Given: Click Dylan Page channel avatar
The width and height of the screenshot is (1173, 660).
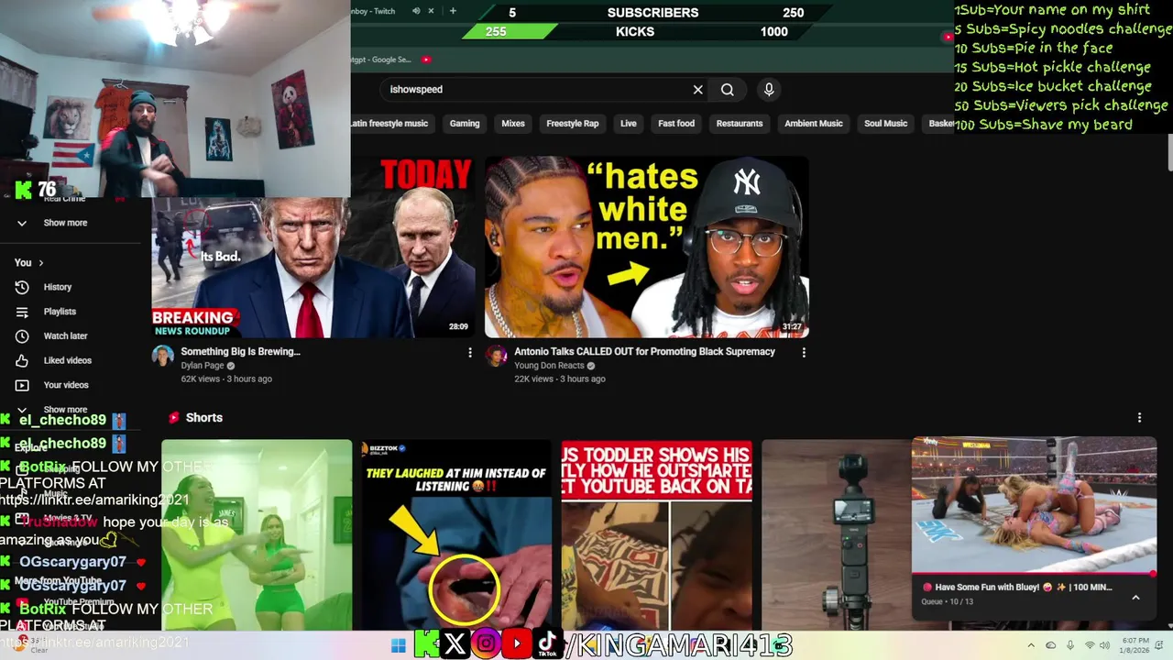Looking at the screenshot, I should click(163, 357).
